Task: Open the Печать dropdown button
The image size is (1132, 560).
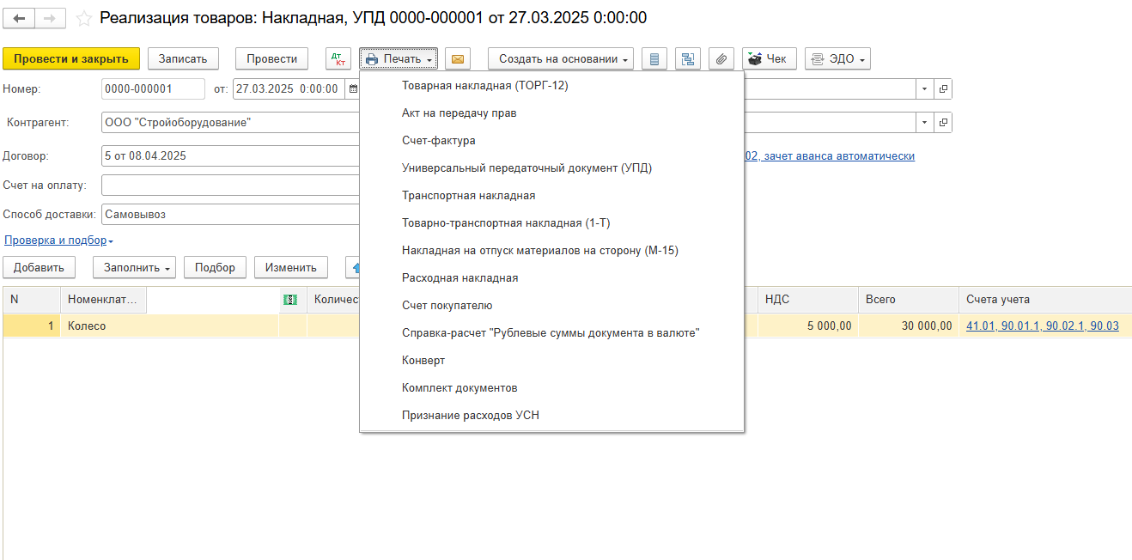Action: [399, 58]
